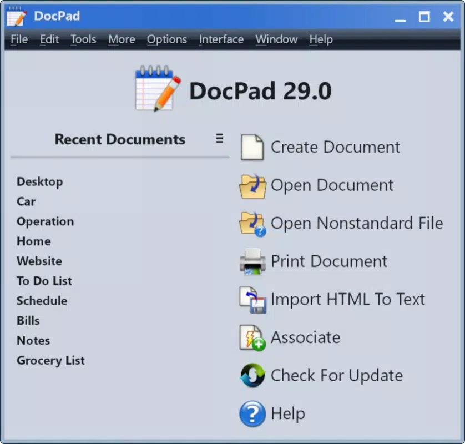
Task: Click the green arrows update icon
Action: 252,376
